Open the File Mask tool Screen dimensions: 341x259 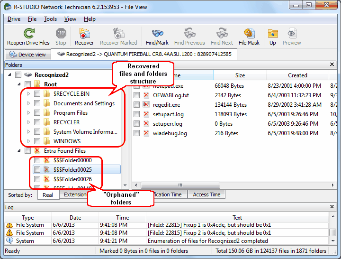[249, 33]
